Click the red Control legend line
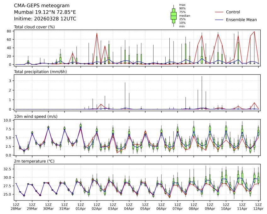 click(219, 12)
